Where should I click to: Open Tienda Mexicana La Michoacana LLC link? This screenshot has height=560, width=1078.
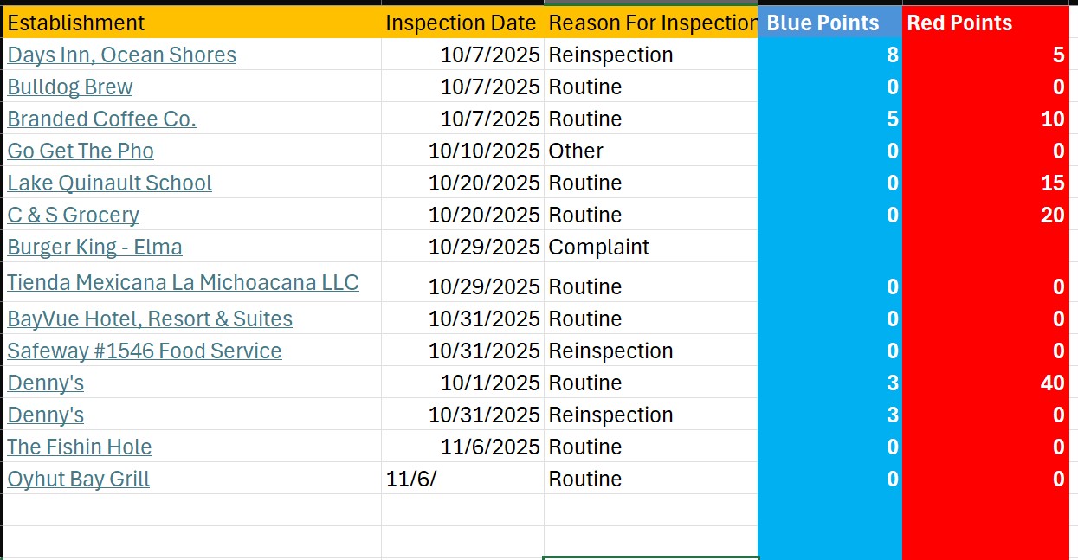pos(183,283)
